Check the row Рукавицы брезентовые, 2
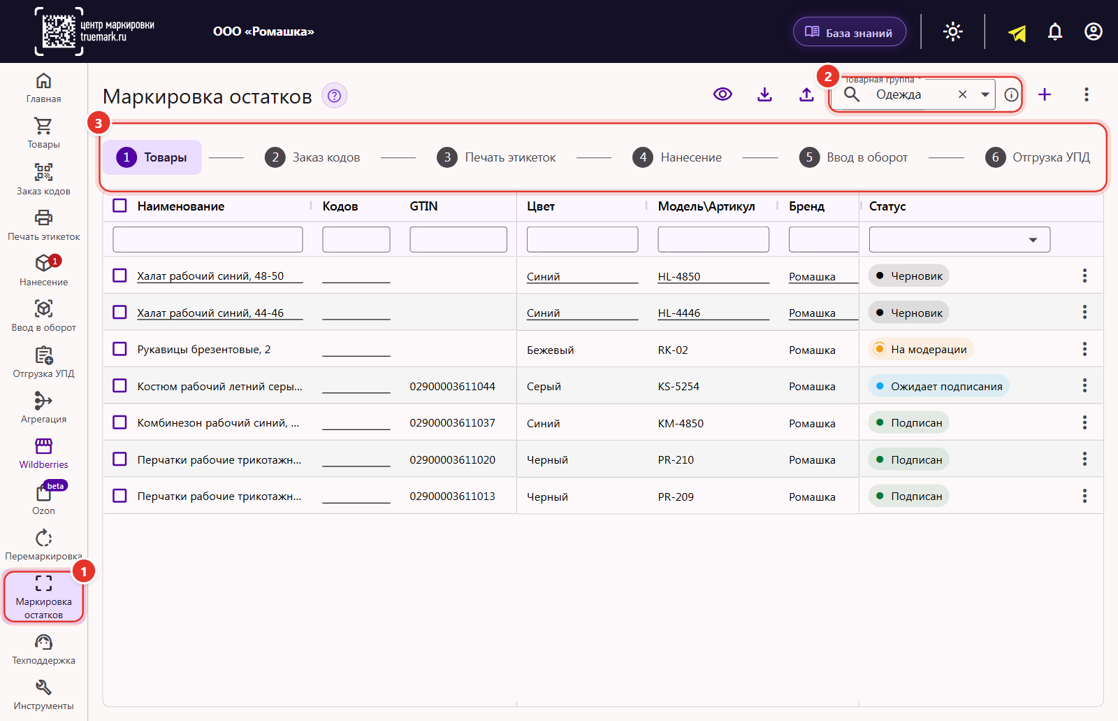The image size is (1118, 721). pos(120,349)
